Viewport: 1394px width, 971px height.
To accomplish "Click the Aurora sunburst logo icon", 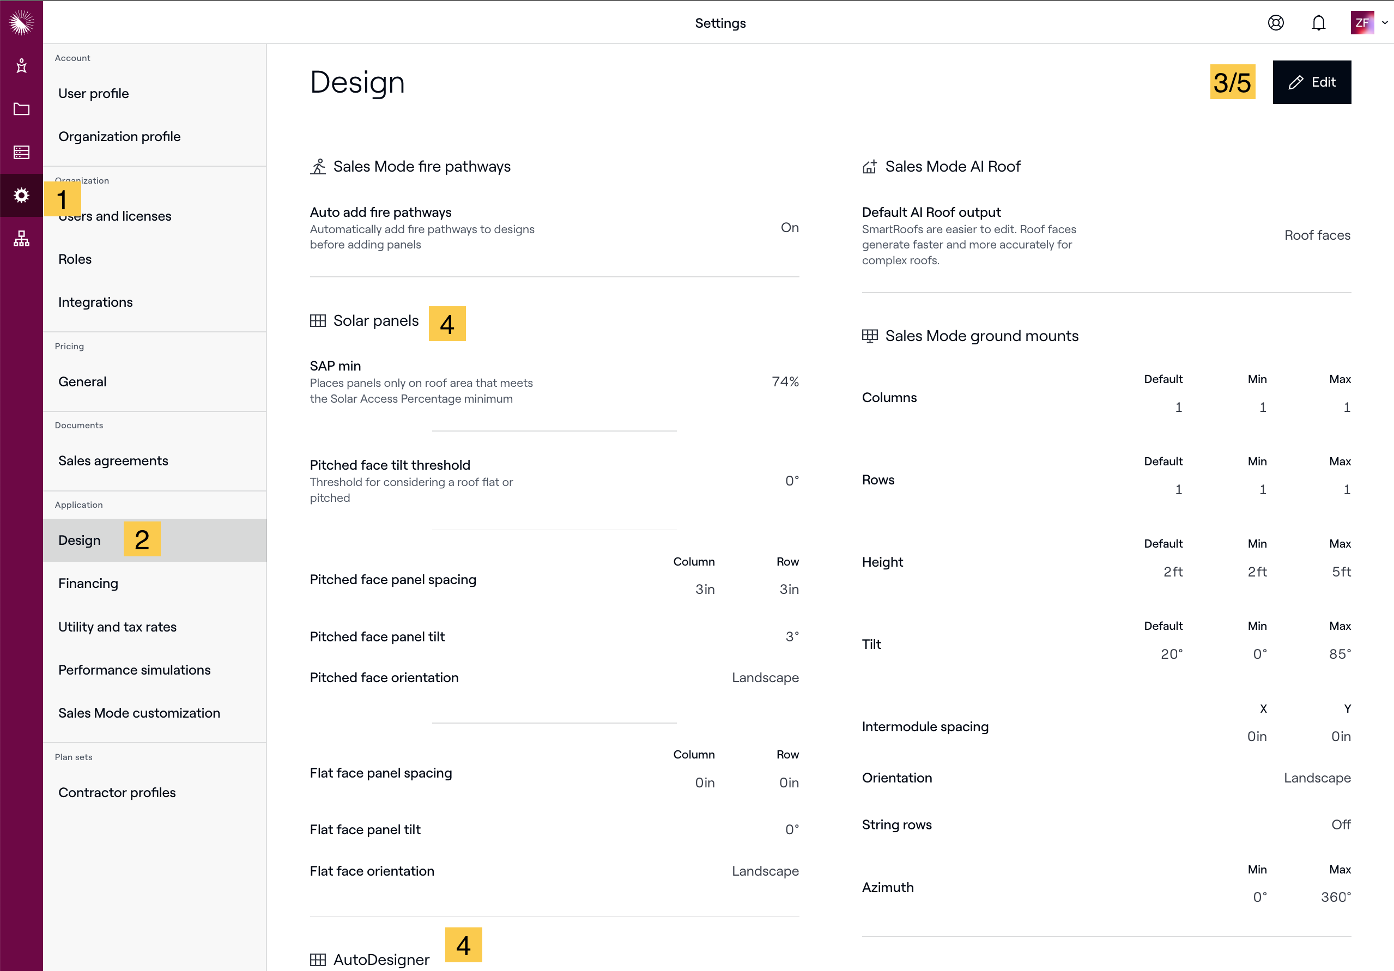I will point(21,22).
